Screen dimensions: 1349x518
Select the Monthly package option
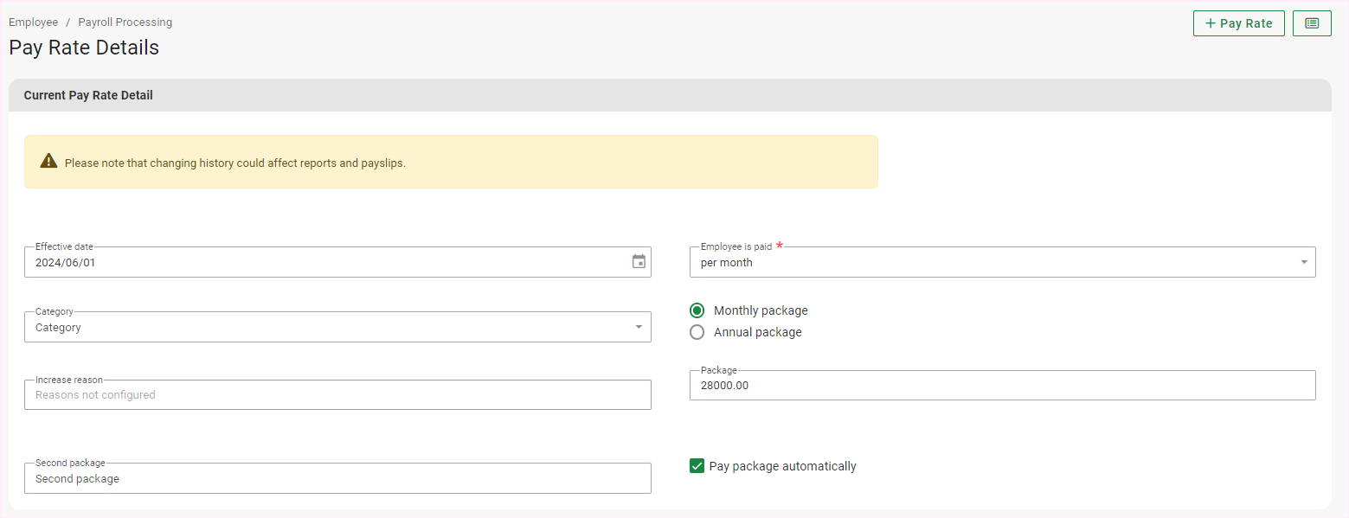coord(697,310)
